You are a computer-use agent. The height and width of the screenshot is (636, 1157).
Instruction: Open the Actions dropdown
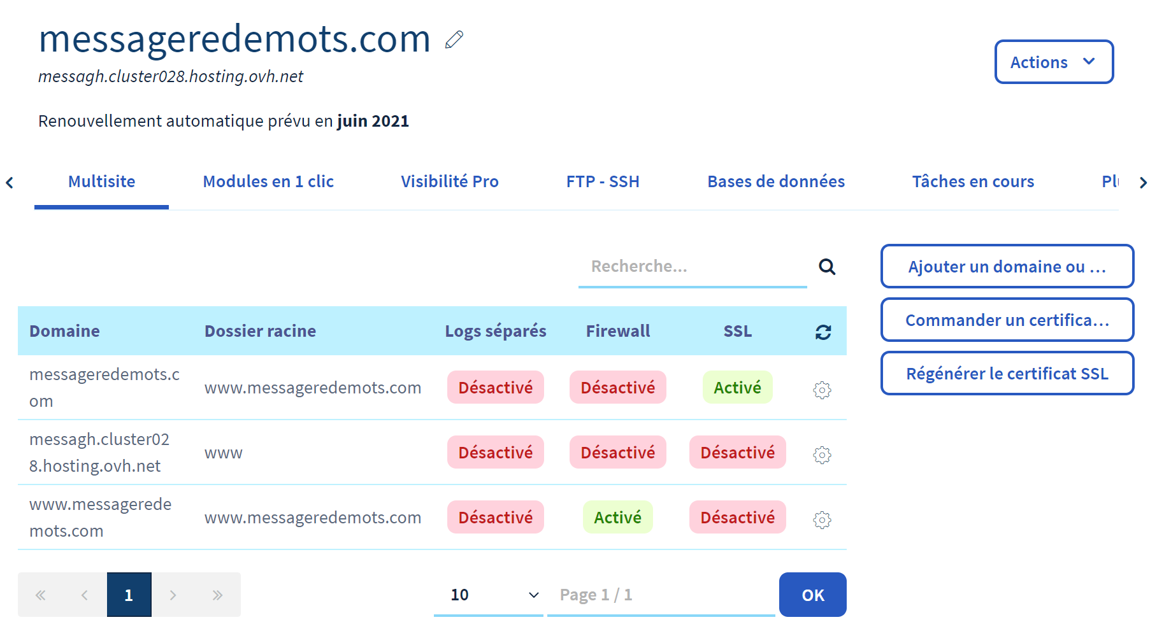pyautogui.click(x=1054, y=62)
